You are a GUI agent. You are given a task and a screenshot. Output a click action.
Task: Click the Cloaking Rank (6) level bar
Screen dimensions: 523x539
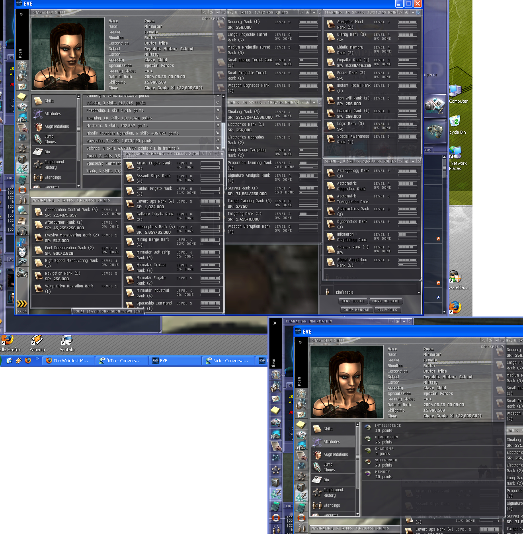(308, 112)
